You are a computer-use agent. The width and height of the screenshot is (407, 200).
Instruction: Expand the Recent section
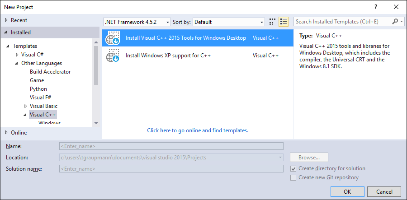[x=6, y=20]
